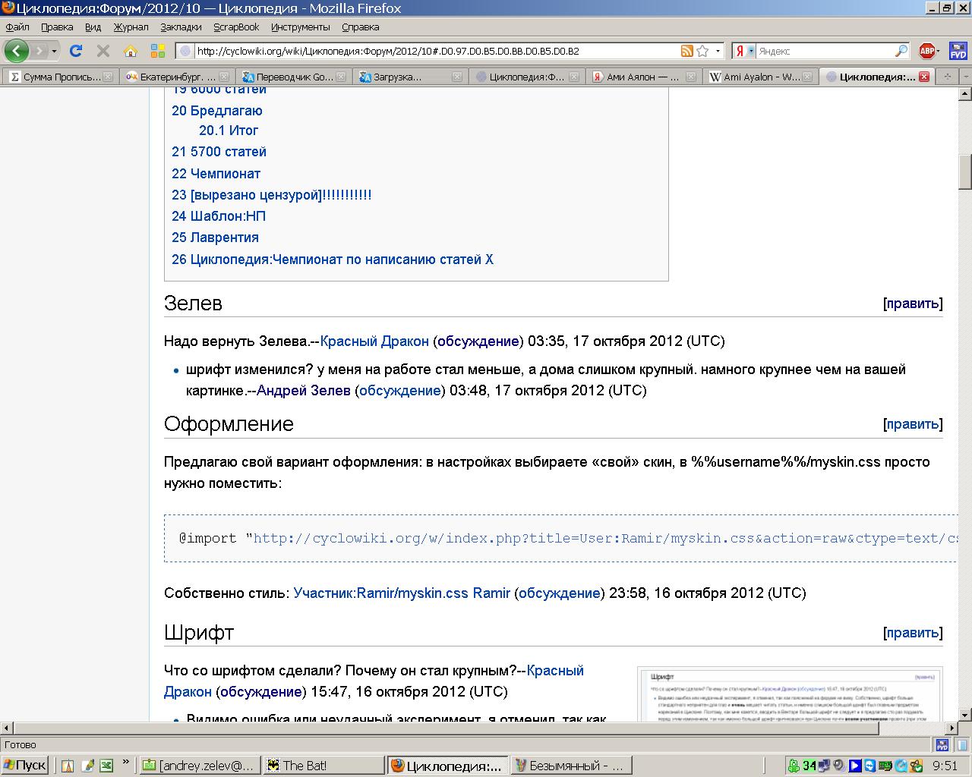
Task: Open The Bat! from the taskbar
Action: click(x=305, y=766)
